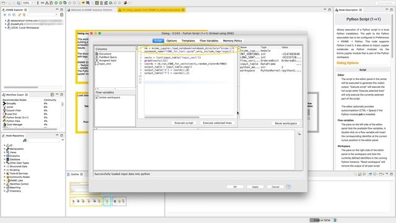Select Joiner in Workflow Coach recommendations
This screenshot has height=223, width=396.
coord(10,107)
